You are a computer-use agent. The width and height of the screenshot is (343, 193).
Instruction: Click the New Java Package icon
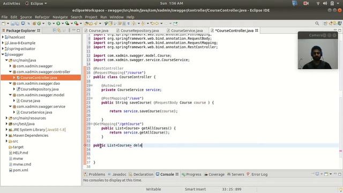click(34, 24)
